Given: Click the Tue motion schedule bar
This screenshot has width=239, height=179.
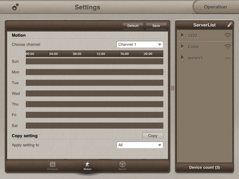Looking at the screenshot, I should [x=95, y=83].
